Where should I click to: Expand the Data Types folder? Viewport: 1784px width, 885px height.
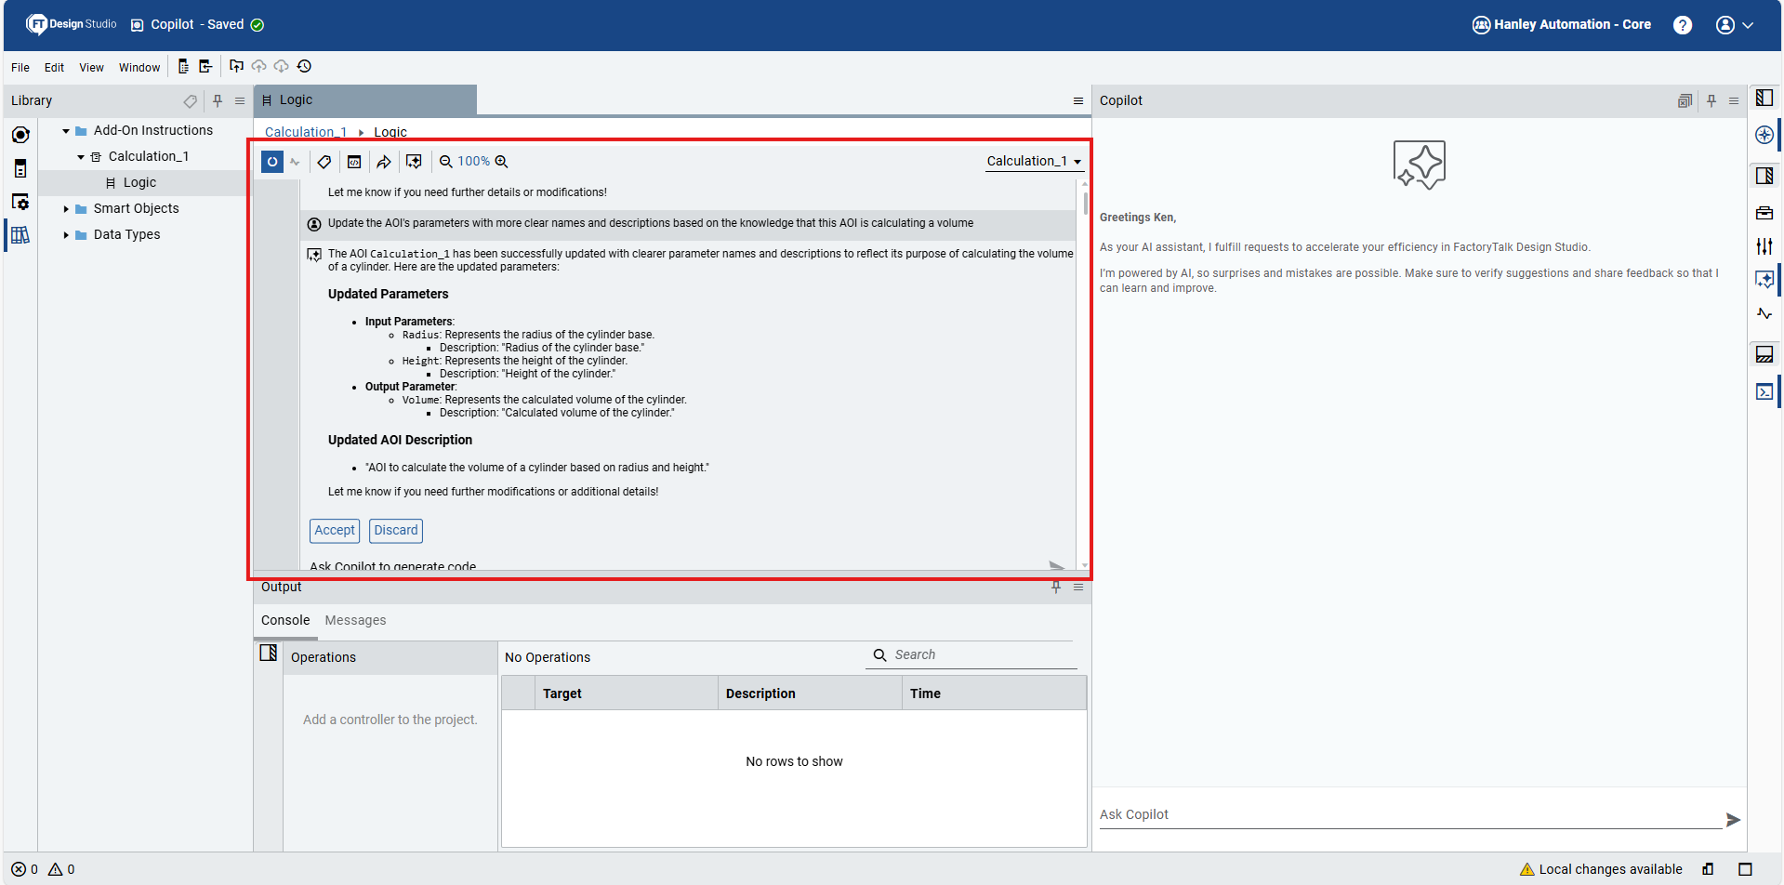pyautogui.click(x=66, y=235)
